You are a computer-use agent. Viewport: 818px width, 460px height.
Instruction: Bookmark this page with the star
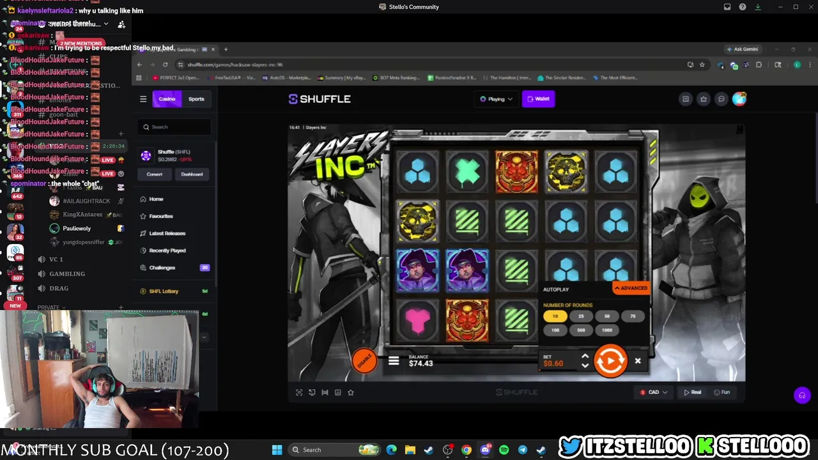click(702, 65)
